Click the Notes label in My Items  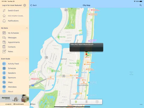pyautogui.click(x=10, y=51)
